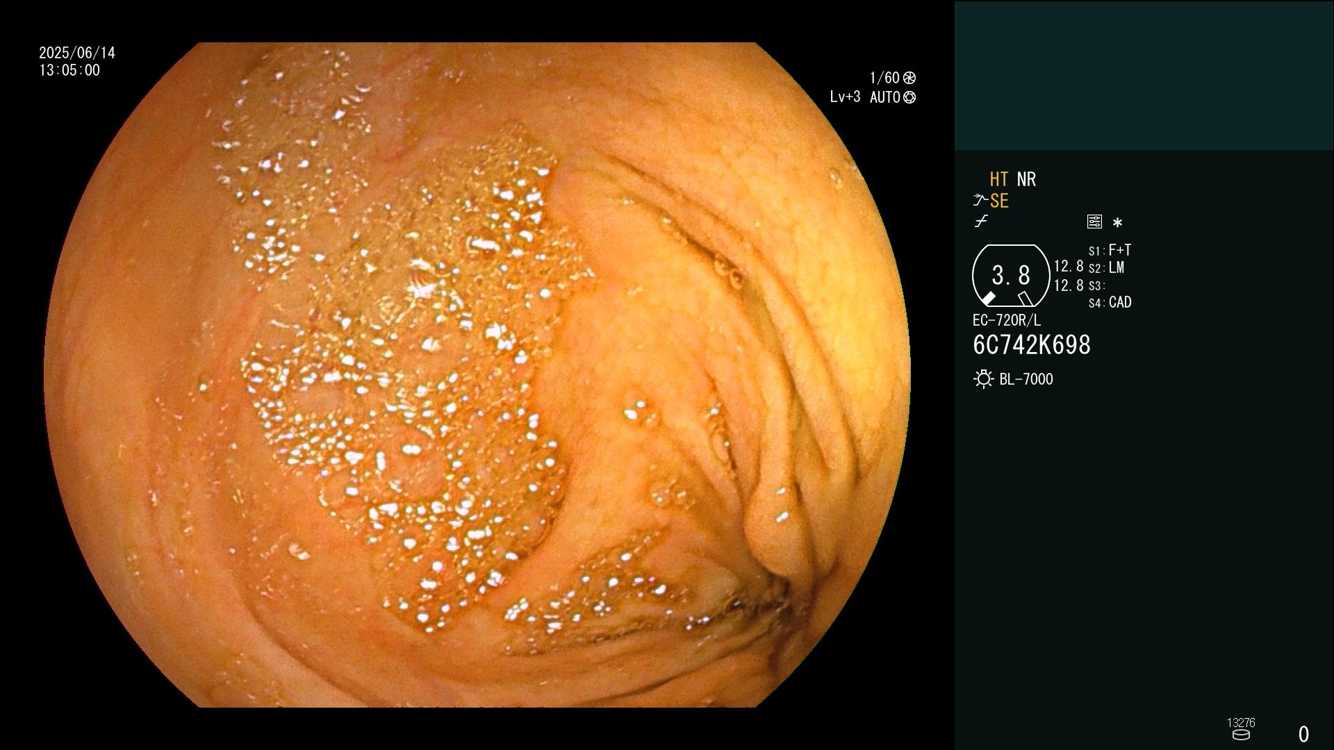Screen dimensions: 1334x750
Task: Click the outlined channel marker in scope diagram
Action: 1025,299
